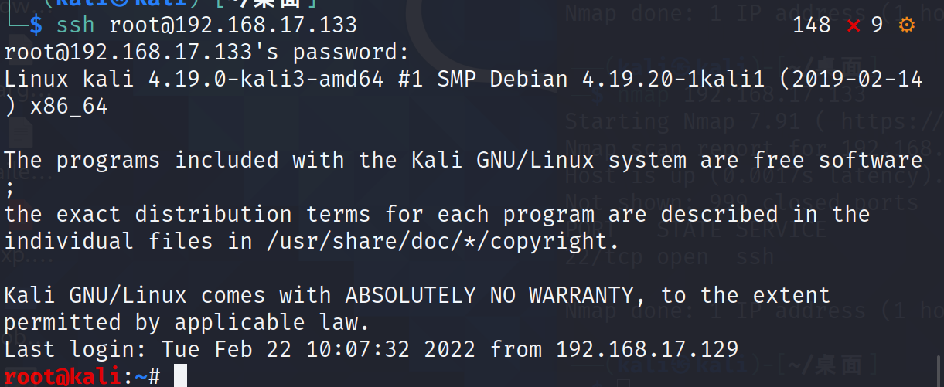Click the ssh command word
Image resolution: width=944 pixels, height=387 pixels.
click(75, 25)
